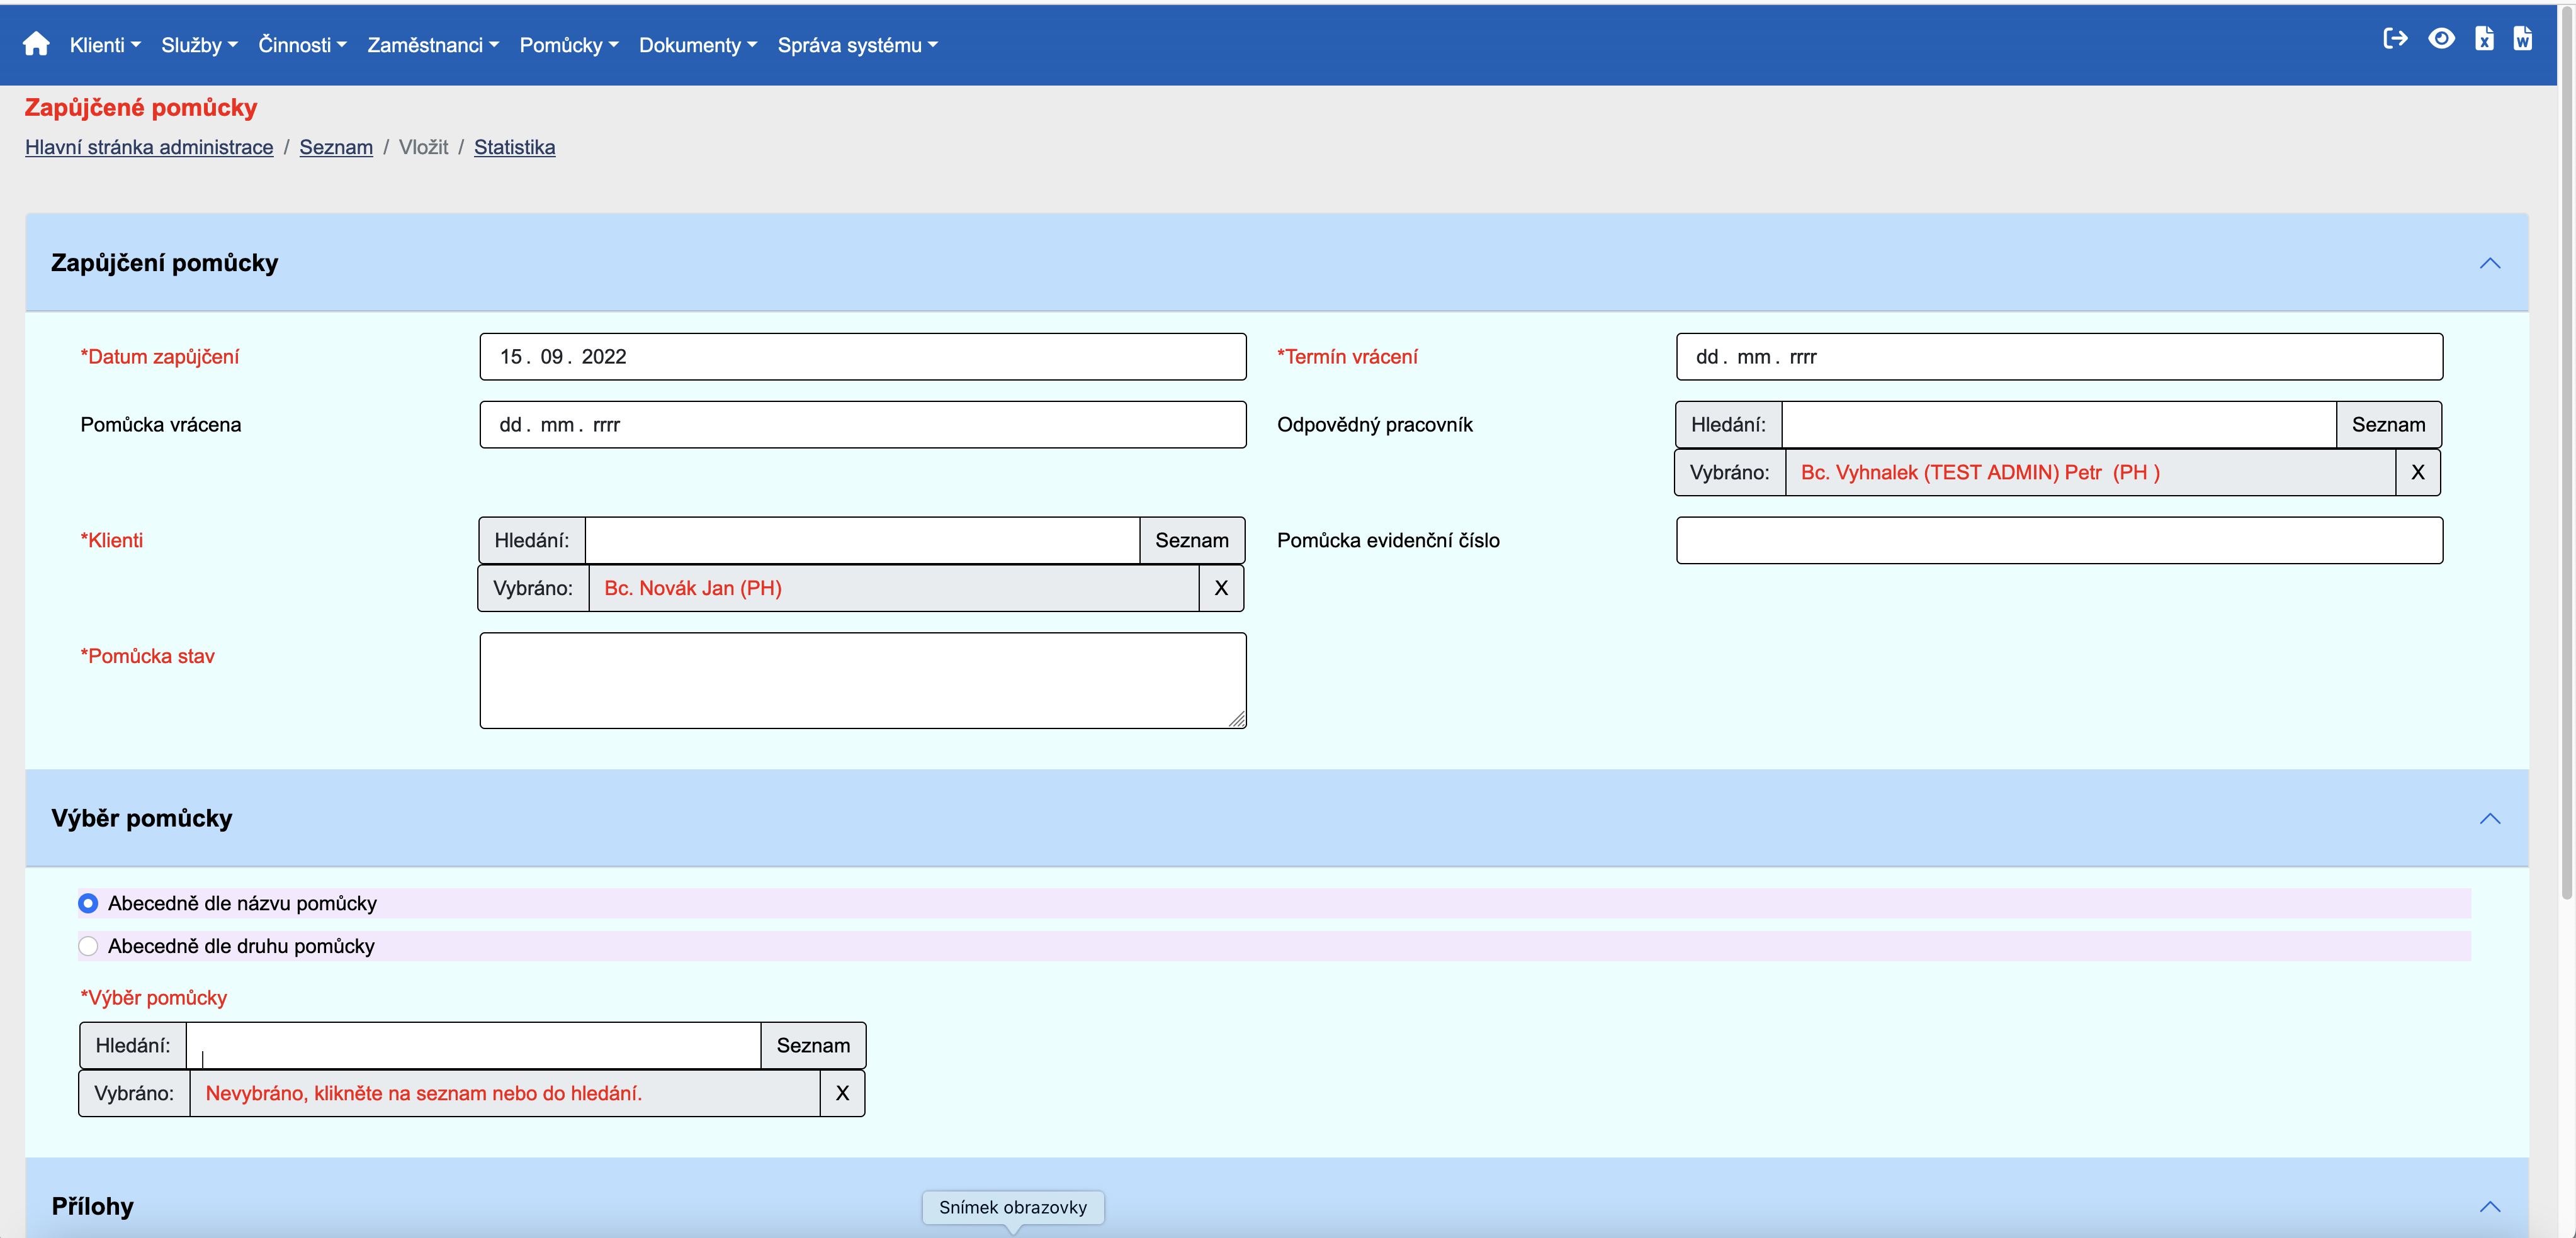Export to Word file icon
Screen dimensions: 2576x1238
[2523, 39]
